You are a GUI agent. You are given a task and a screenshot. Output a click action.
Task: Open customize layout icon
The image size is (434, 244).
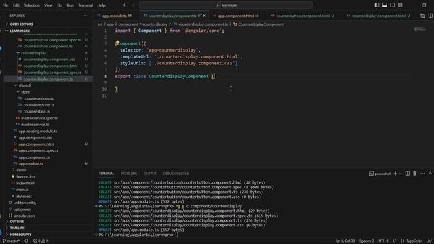pos(400,5)
